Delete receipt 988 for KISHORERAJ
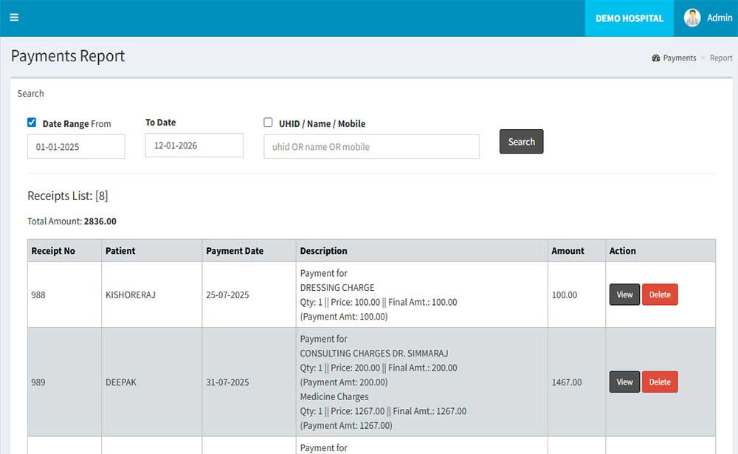738x454 pixels. click(660, 295)
